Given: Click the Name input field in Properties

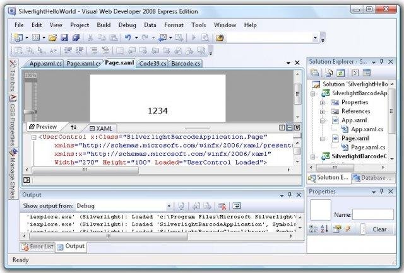Looking at the screenshot, I should (x=373, y=214).
